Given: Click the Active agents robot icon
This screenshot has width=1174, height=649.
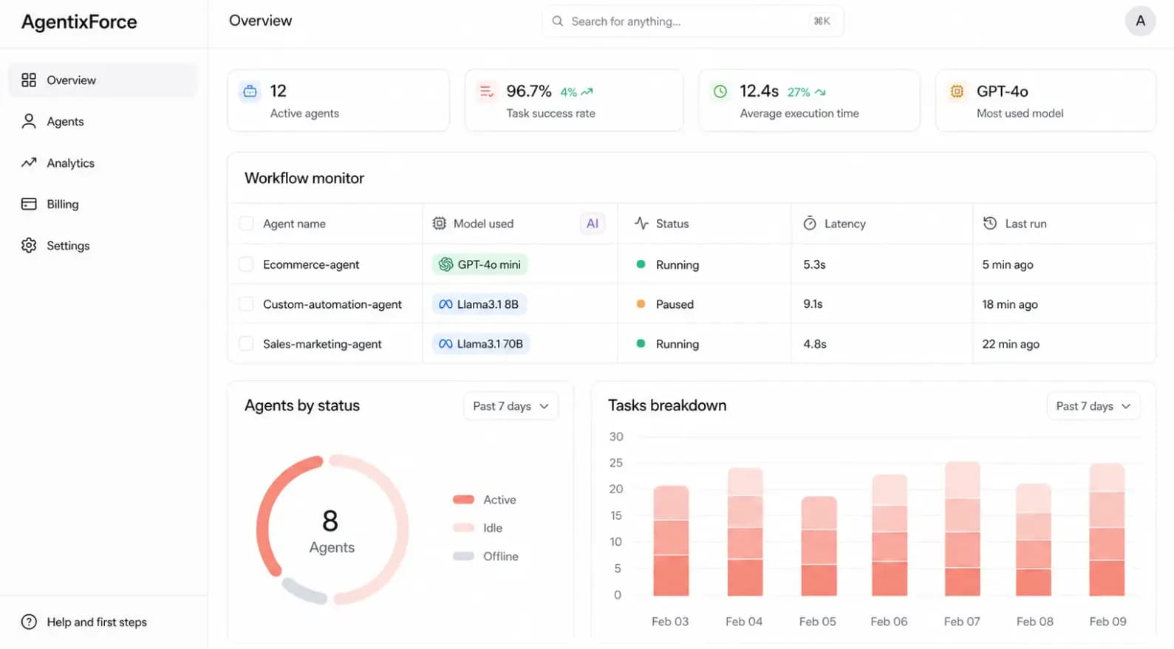Looking at the screenshot, I should point(250,92).
